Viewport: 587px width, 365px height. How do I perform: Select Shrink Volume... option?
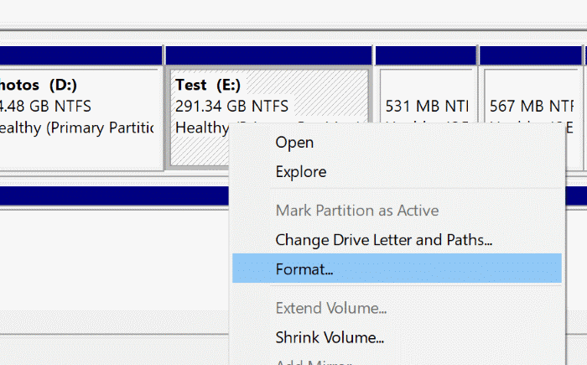click(x=397, y=337)
